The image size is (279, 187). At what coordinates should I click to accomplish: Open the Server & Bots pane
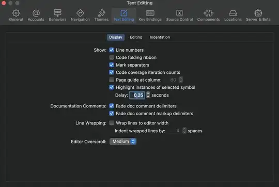click(258, 15)
